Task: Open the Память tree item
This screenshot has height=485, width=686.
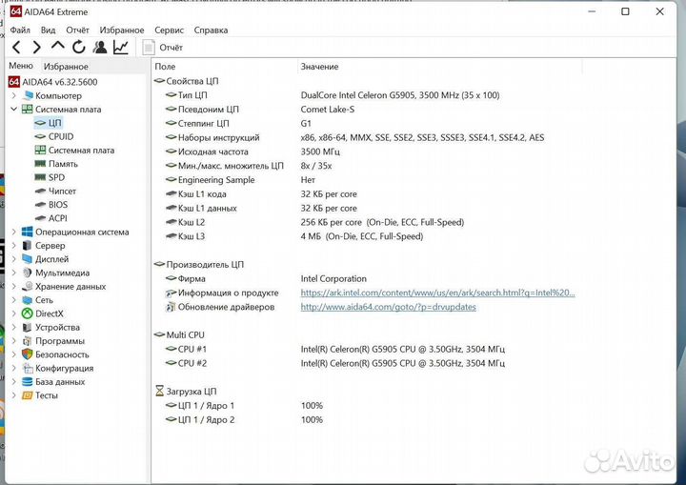Action: tap(56, 164)
